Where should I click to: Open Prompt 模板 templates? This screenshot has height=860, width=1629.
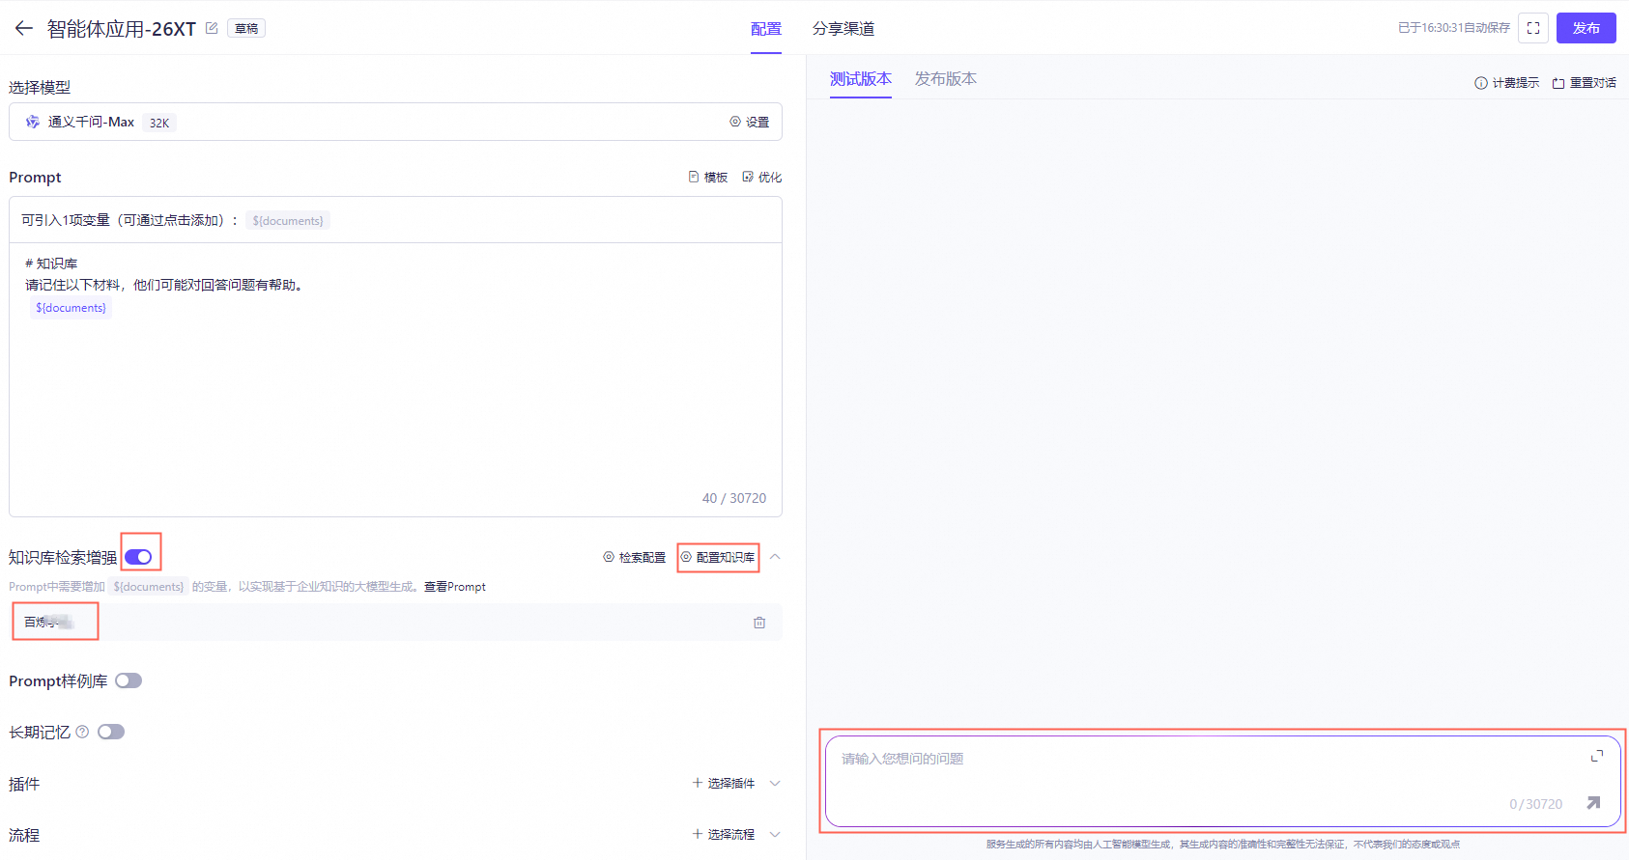708,177
